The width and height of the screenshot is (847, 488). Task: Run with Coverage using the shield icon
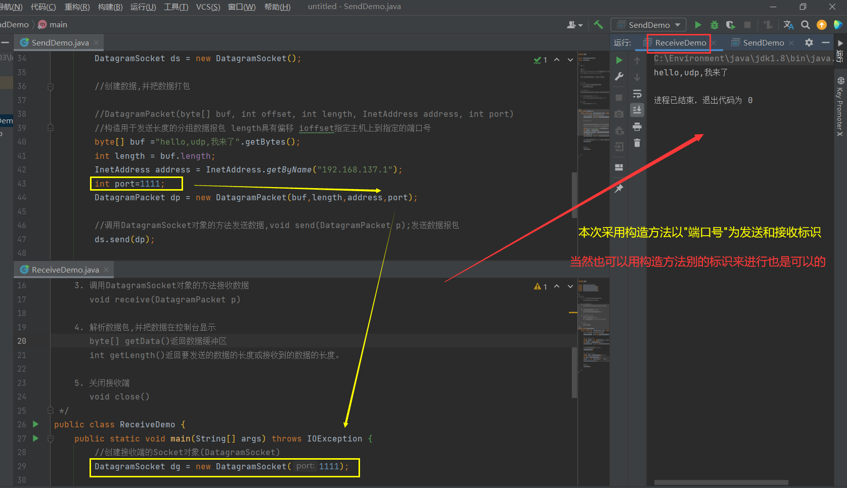730,25
